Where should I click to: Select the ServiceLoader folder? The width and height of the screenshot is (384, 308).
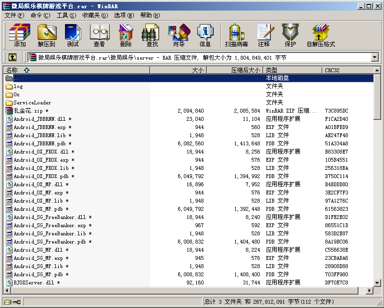pyautogui.click(x=32, y=103)
